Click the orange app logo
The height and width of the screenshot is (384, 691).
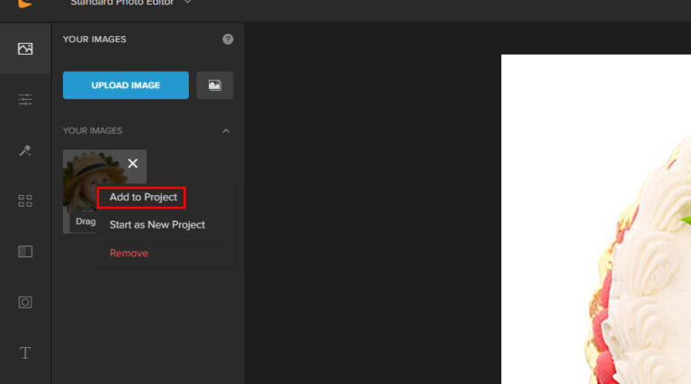point(24,4)
